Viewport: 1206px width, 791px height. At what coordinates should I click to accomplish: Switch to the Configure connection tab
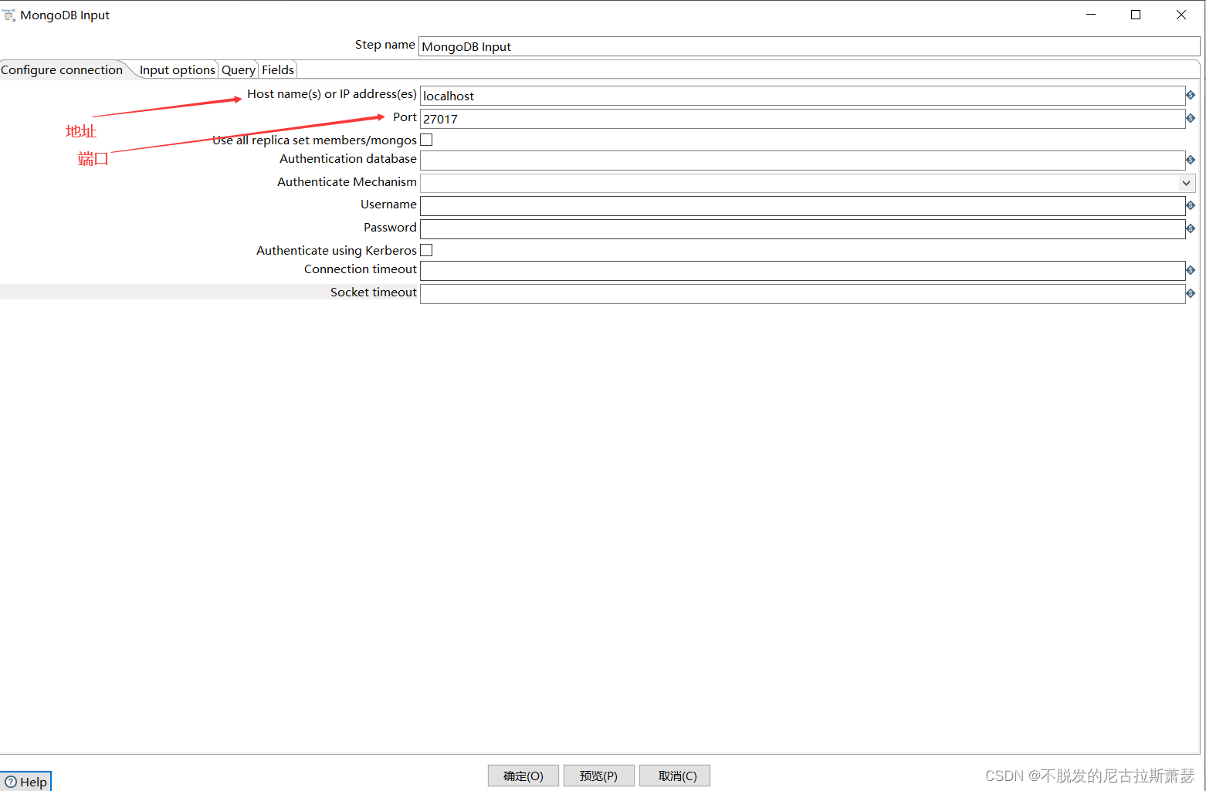62,69
